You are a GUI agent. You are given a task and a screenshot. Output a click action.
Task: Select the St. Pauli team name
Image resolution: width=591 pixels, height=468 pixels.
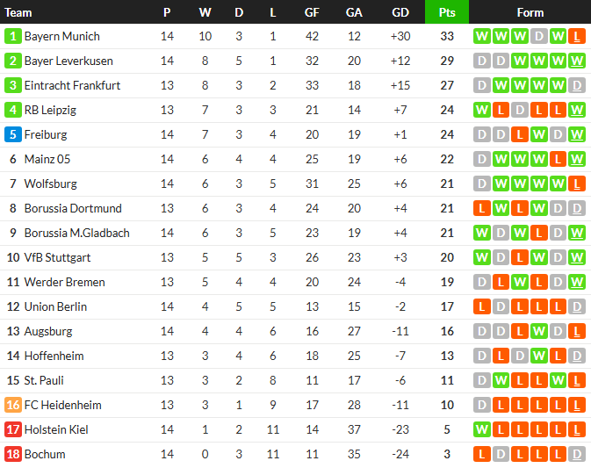coord(44,380)
